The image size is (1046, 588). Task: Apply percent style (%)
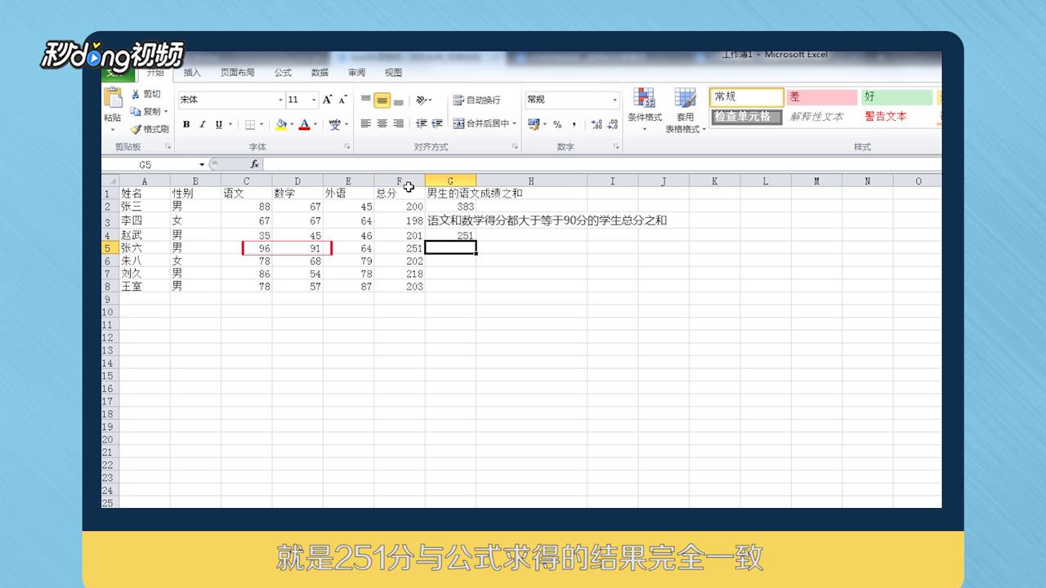pyautogui.click(x=557, y=124)
